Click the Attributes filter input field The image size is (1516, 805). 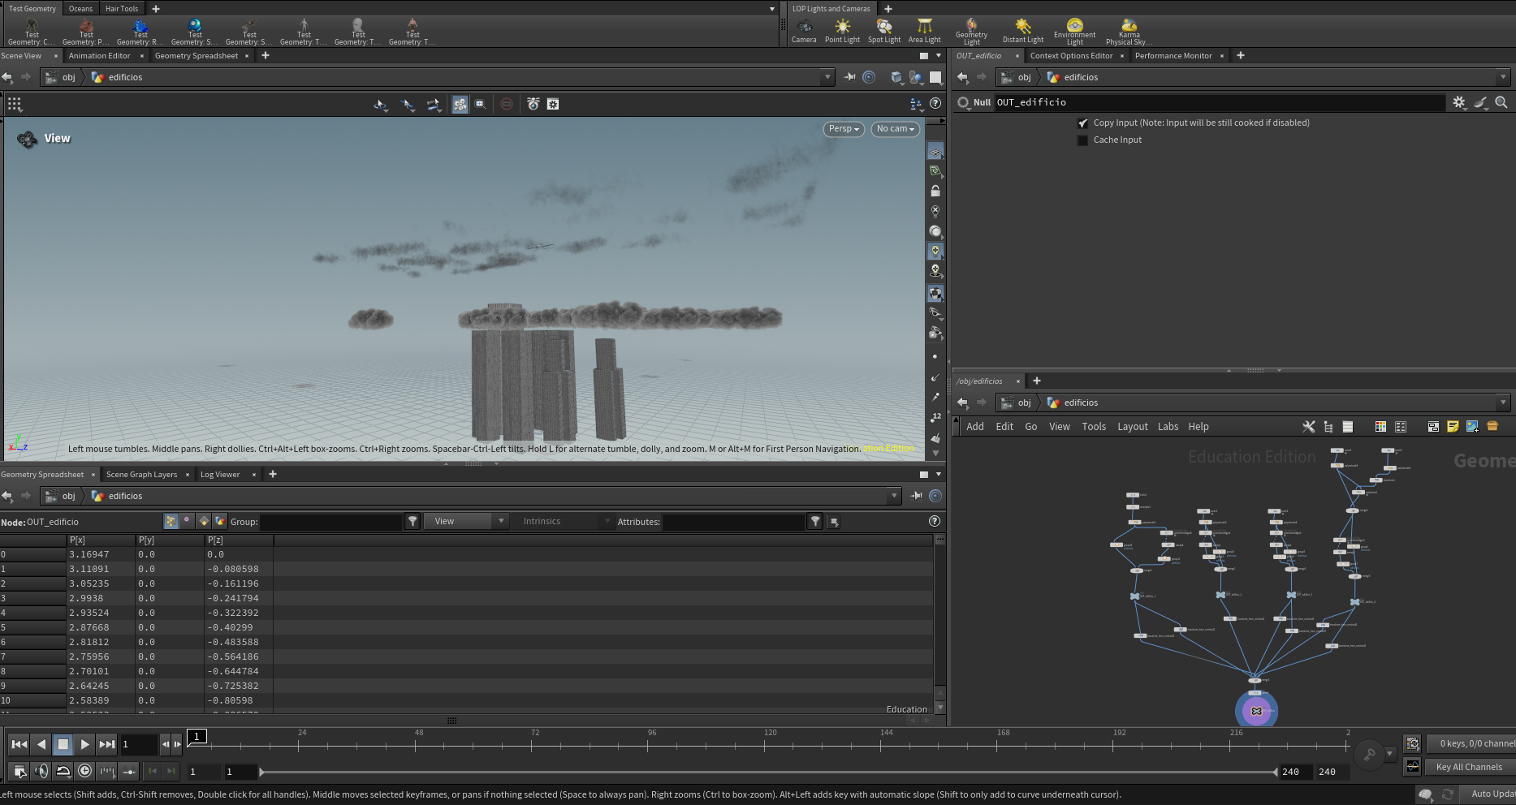[x=732, y=522]
